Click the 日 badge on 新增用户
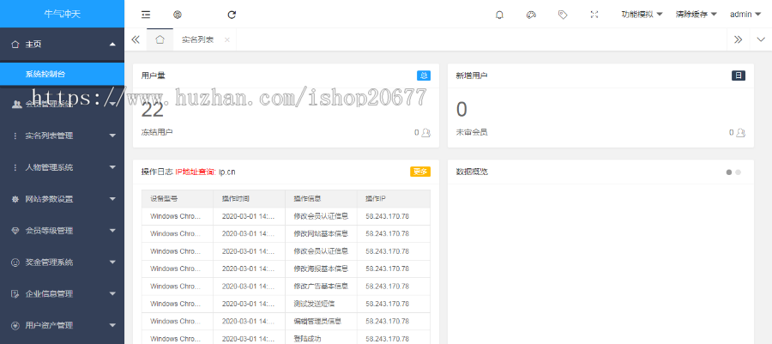 (x=738, y=75)
